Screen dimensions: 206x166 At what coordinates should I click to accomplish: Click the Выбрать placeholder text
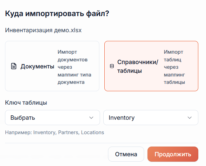point(23,118)
